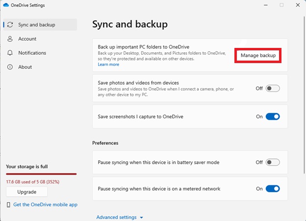Open the Sync and backup section
Viewport: 306px width, 221px height.
point(40,25)
